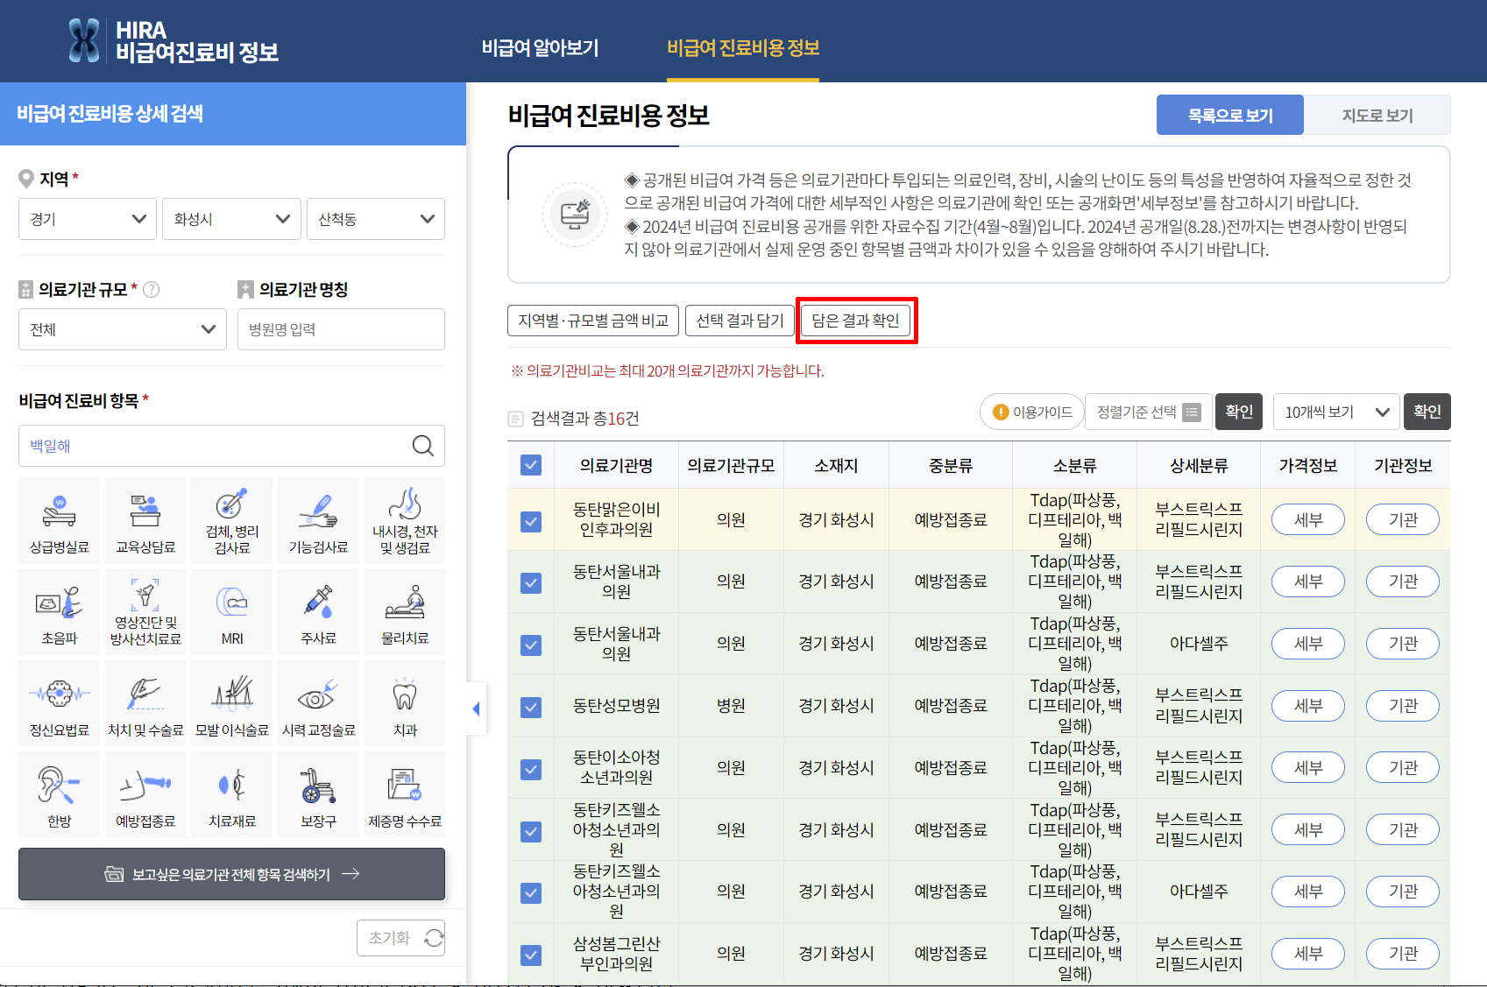Select the 치과 (dental) category icon
Screen dimensions: 1487x987
point(404,702)
